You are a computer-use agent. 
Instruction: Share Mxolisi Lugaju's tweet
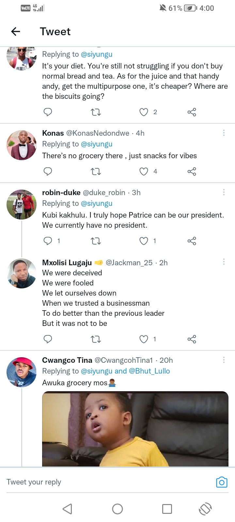[x=192, y=339]
